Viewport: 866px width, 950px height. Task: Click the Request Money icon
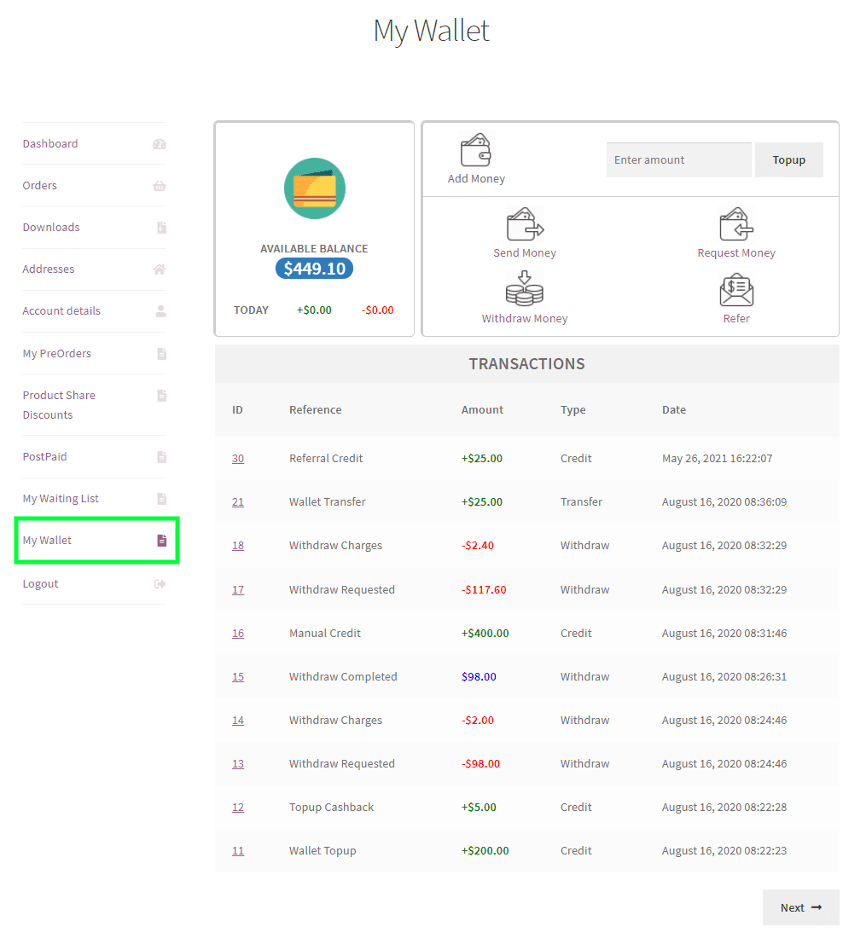[735, 223]
